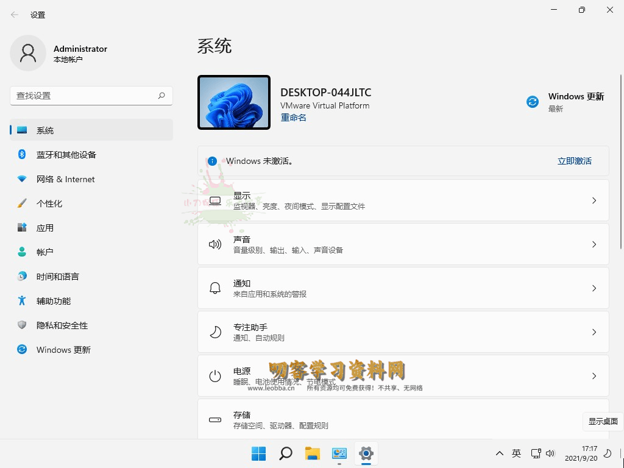Switch input language via 英 tray indicator

(x=516, y=453)
